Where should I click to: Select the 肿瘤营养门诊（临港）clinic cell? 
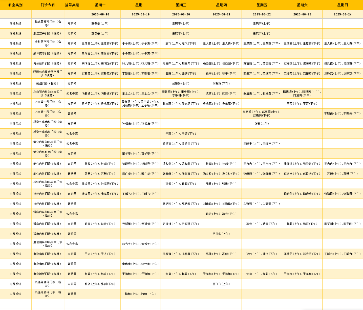pos(48,33)
